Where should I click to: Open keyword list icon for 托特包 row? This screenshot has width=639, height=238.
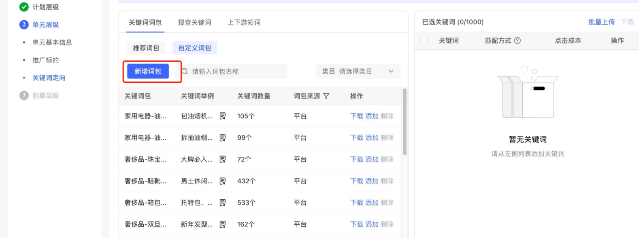(x=223, y=202)
